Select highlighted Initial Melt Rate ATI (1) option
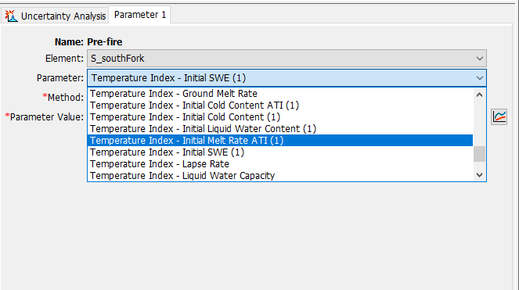 tap(280, 141)
